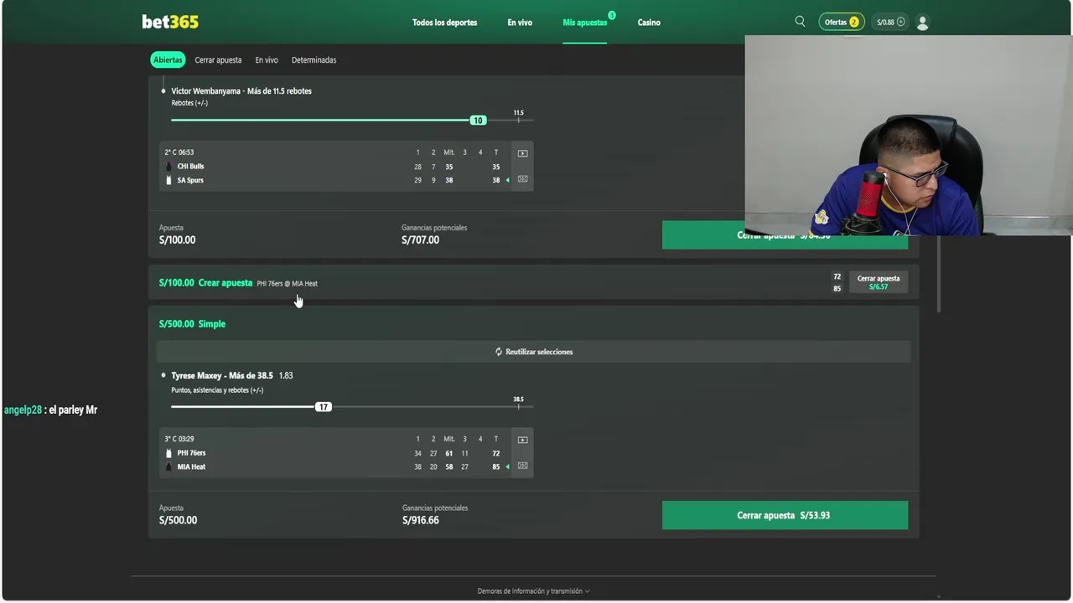The image size is (1073, 603).
Task: Click the SA Spurs team name
Action: (x=190, y=180)
